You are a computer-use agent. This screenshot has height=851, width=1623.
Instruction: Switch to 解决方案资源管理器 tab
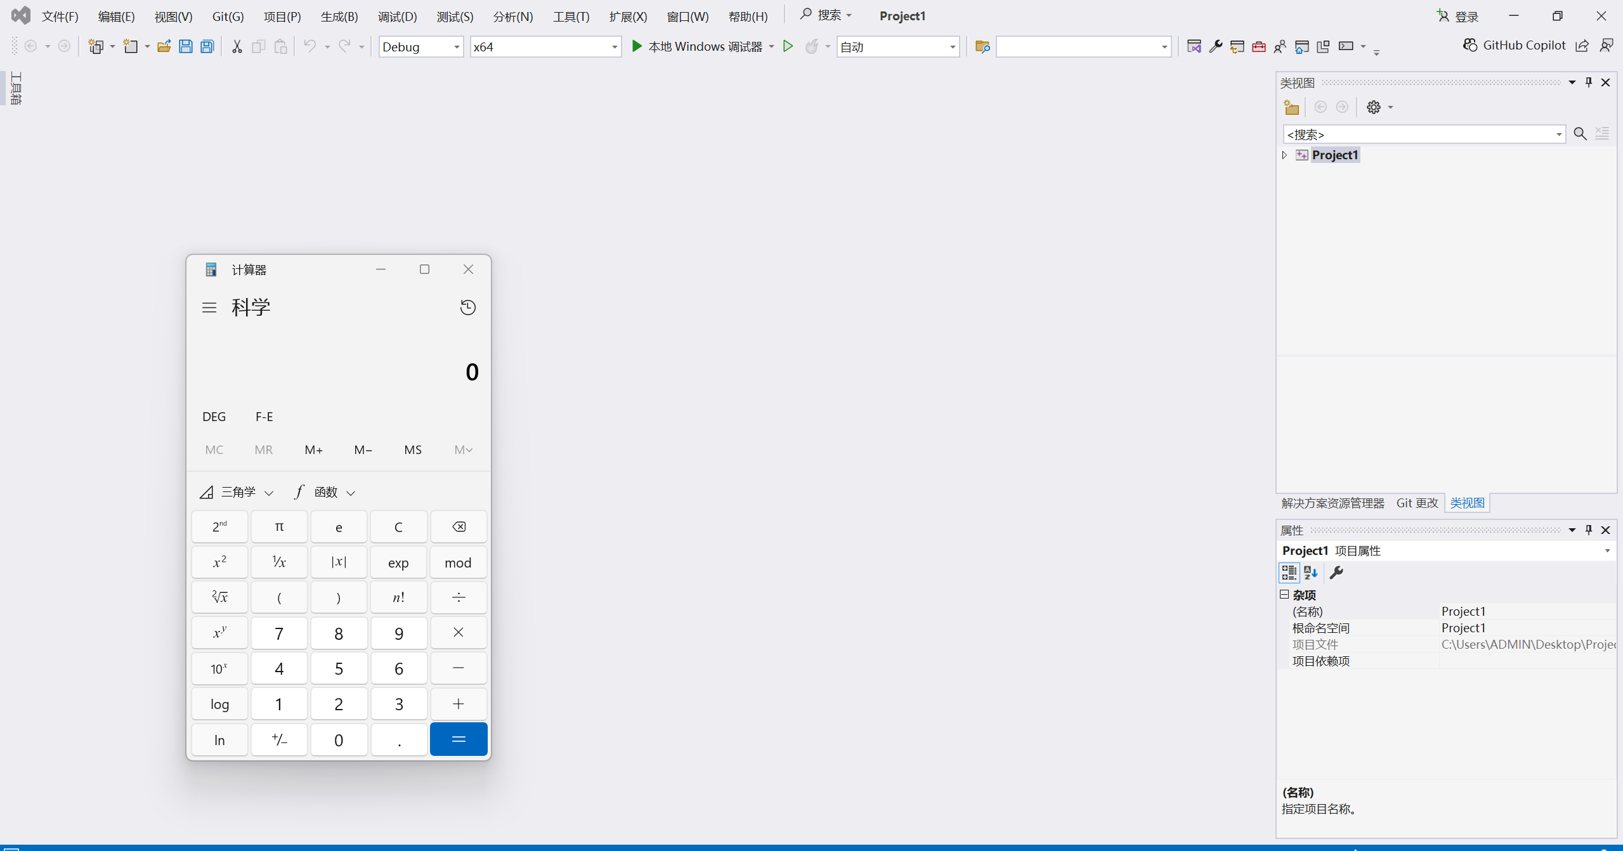(1333, 503)
